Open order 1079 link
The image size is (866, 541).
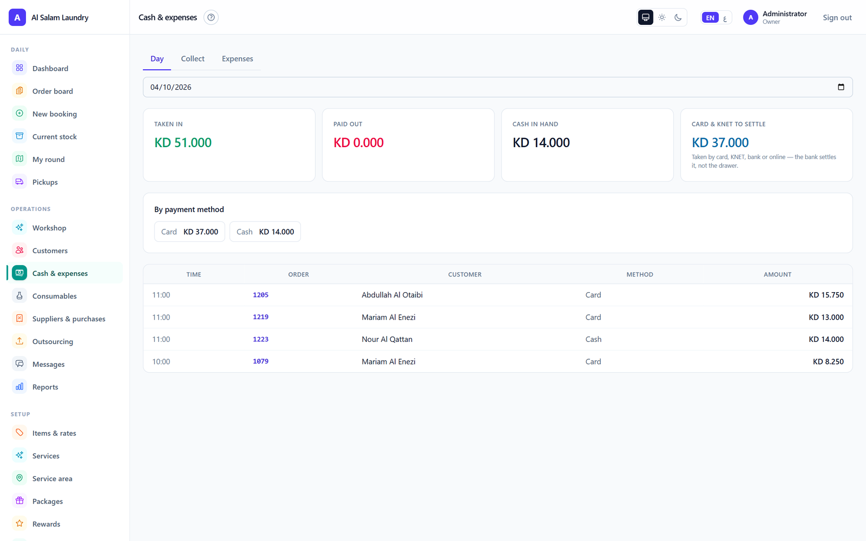pyautogui.click(x=261, y=361)
